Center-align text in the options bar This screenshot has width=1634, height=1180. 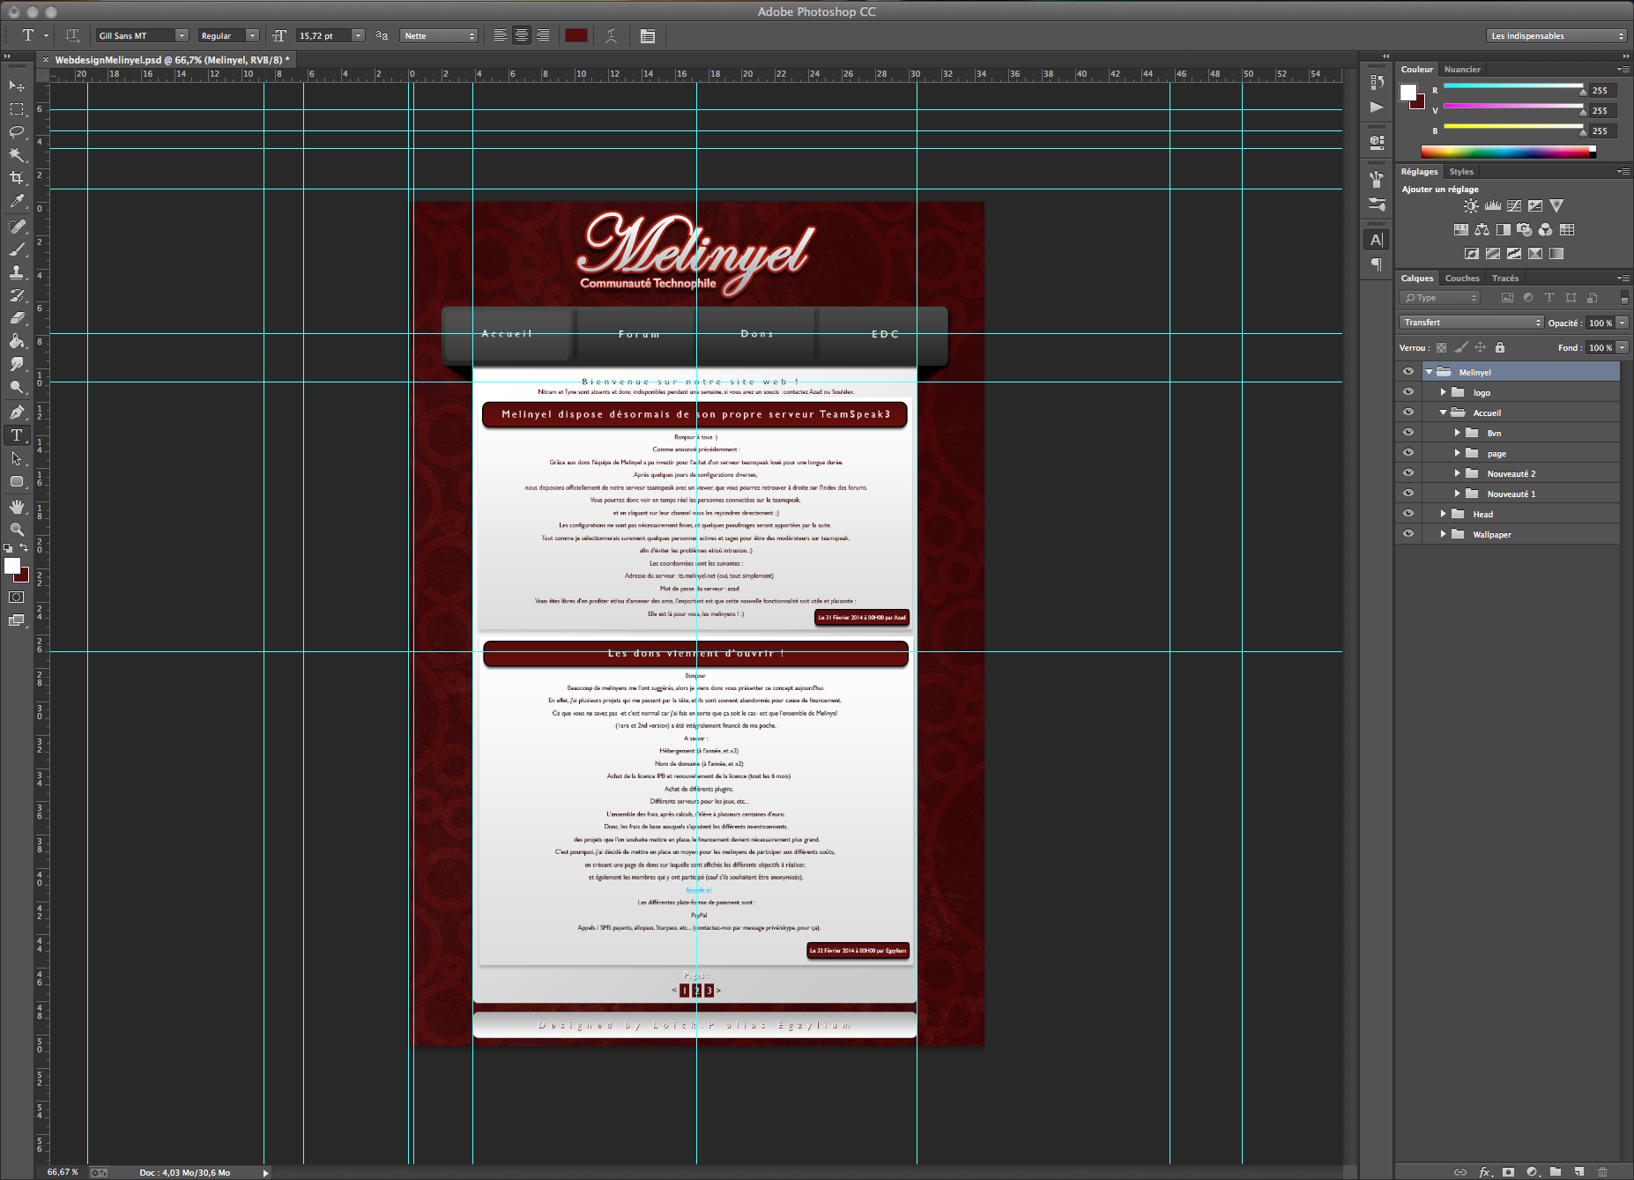(522, 35)
